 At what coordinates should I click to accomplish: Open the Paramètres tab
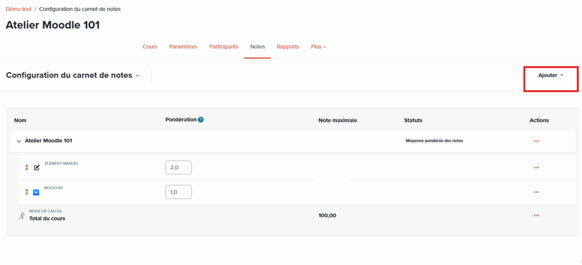pos(183,47)
